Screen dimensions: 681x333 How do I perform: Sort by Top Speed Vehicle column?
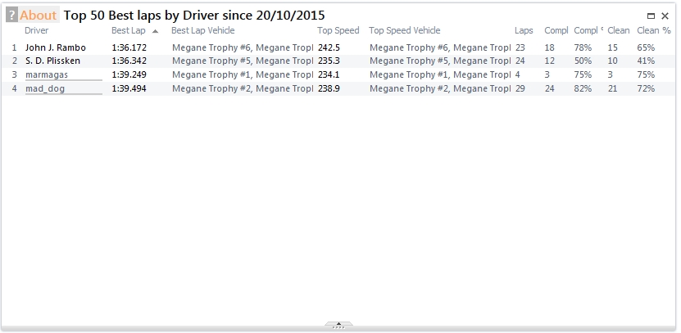[405, 30]
